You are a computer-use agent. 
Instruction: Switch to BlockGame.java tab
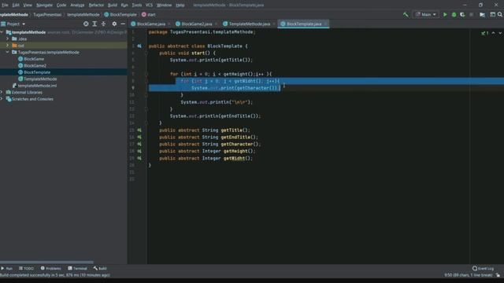(151, 24)
